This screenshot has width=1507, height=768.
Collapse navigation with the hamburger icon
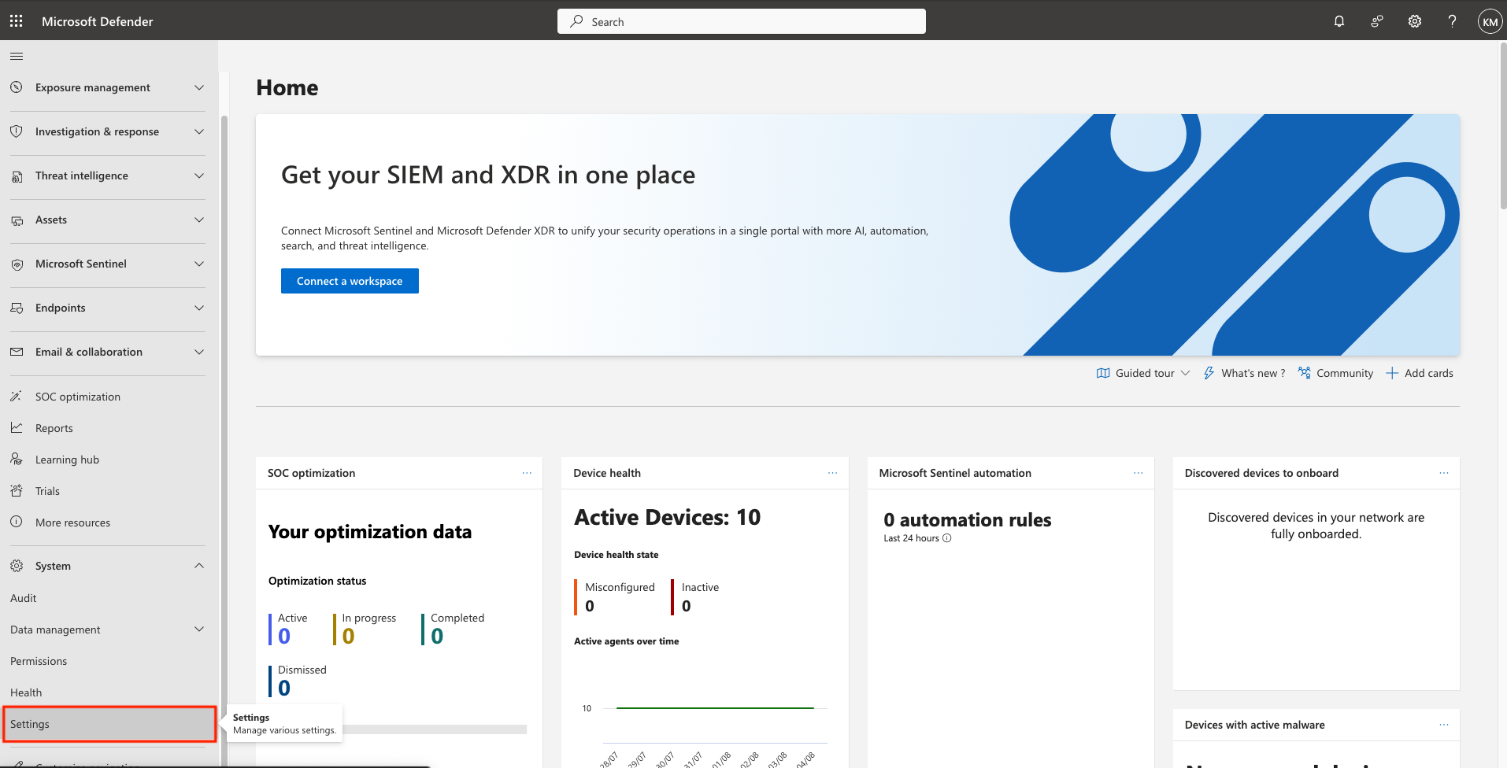coord(17,56)
